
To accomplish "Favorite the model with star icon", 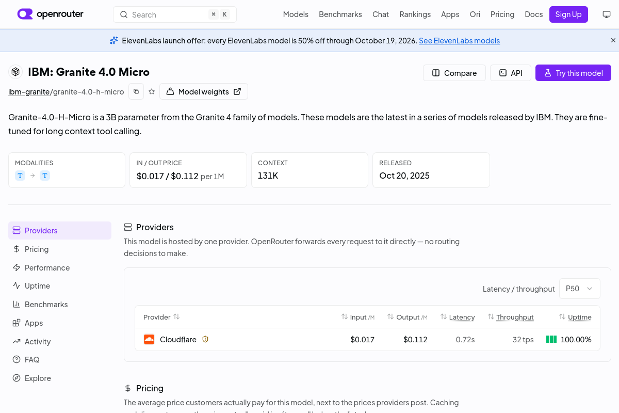I will tap(152, 91).
